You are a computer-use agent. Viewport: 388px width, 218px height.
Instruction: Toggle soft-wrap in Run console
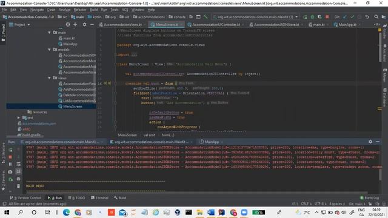click(x=18, y=164)
